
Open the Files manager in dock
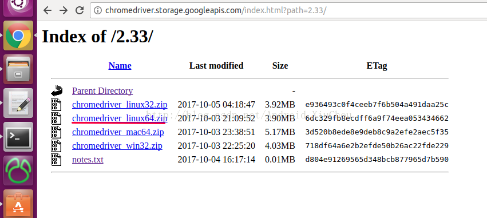pyautogui.click(x=18, y=69)
